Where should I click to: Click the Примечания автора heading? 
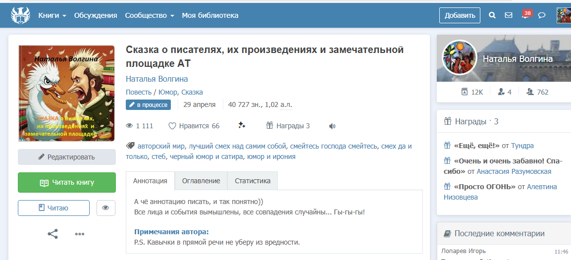[x=171, y=232]
